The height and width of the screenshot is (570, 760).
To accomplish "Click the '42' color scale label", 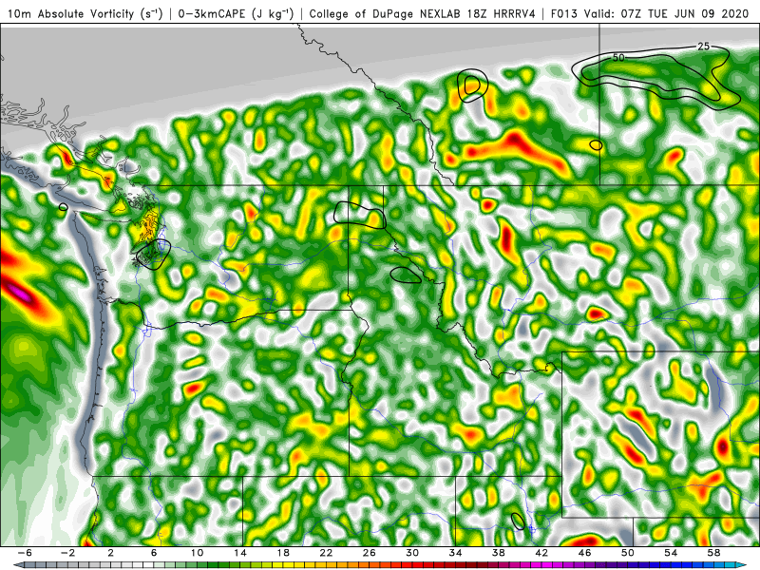I will pyautogui.click(x=541, y=553).
